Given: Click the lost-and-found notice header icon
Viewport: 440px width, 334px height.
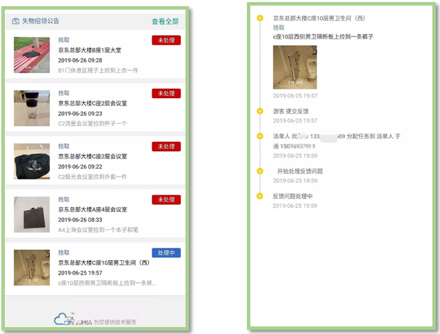Looking at the screenshot, I should [x=16, y=21].
